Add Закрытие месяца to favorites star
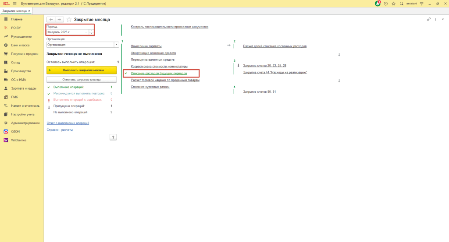 [69, 19]
